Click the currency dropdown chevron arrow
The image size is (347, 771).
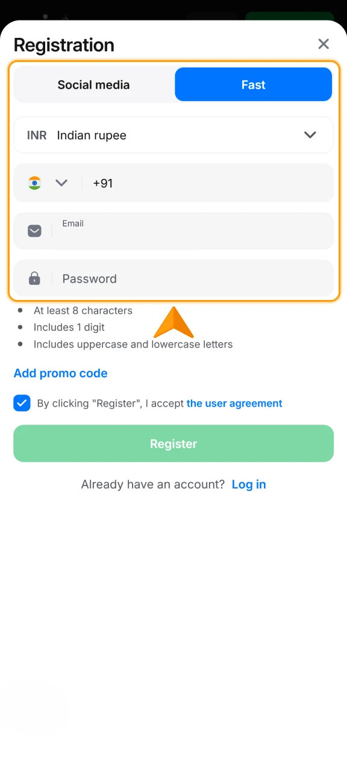(x=310, y=135)
